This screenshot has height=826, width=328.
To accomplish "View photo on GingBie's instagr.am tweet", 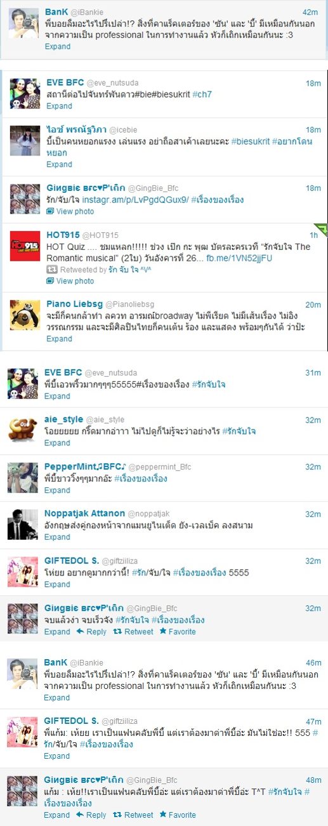I will point(70,211).
